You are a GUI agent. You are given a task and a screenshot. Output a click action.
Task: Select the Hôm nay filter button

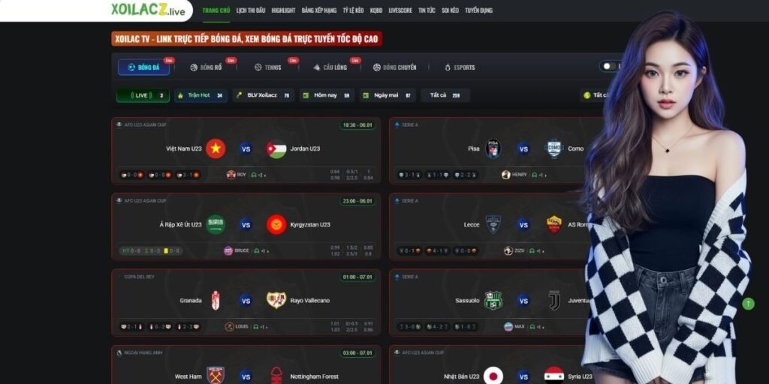click(x=327, y=95)
